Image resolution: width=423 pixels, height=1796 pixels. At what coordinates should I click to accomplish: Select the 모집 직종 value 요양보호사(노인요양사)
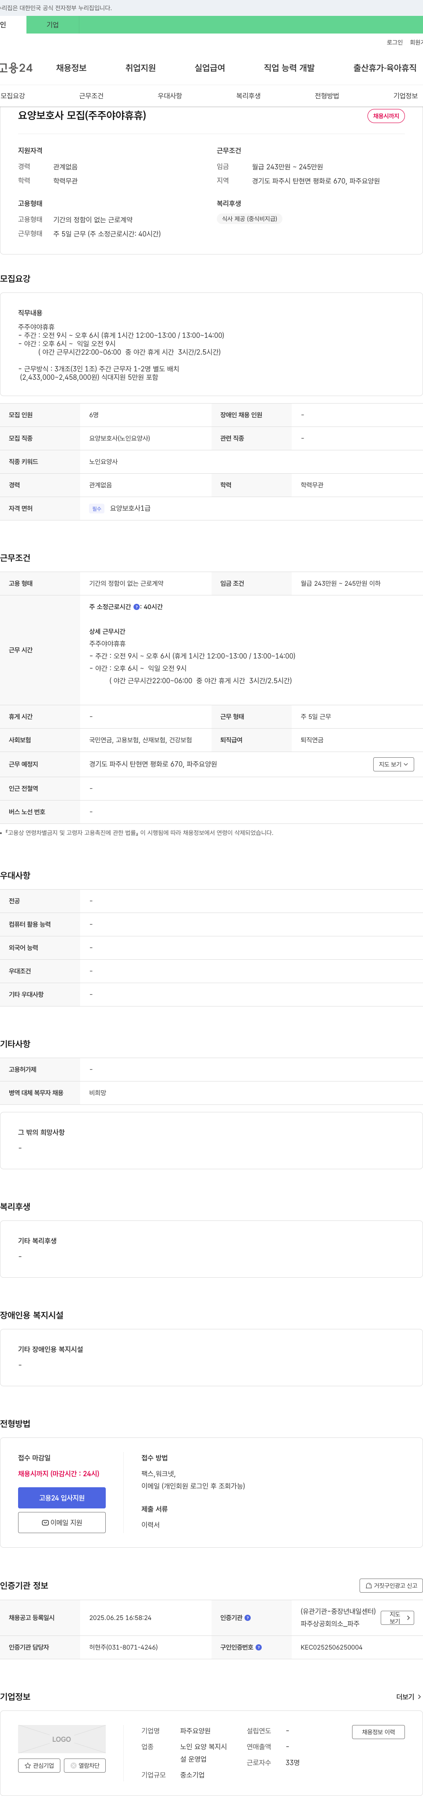pos(120,438)
